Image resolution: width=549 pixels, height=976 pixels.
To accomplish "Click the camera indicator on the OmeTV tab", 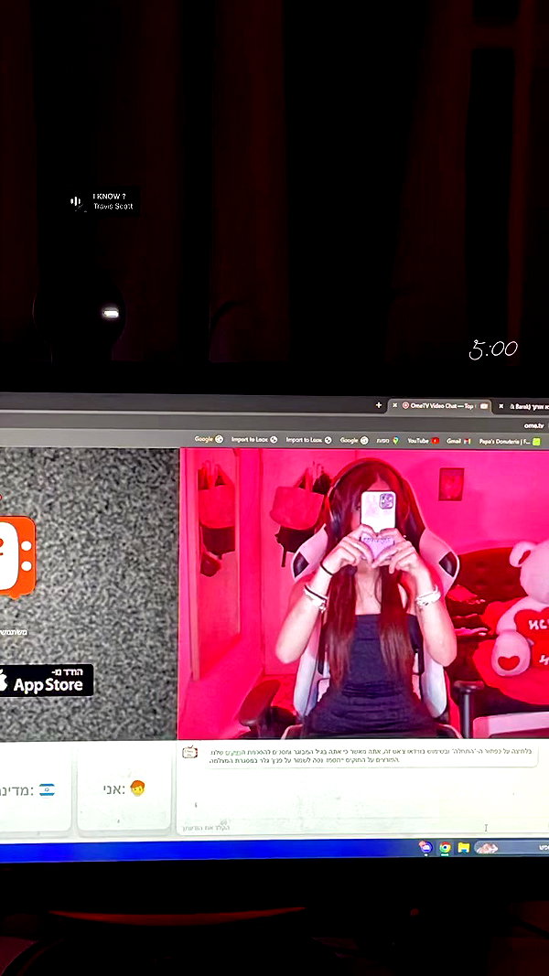I will point(484,406).
